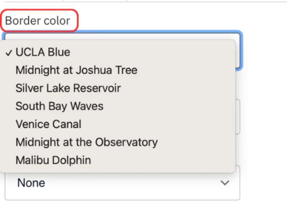
Task: Click the checkmark beside UCLA Blue
Action: click(9, 53)
